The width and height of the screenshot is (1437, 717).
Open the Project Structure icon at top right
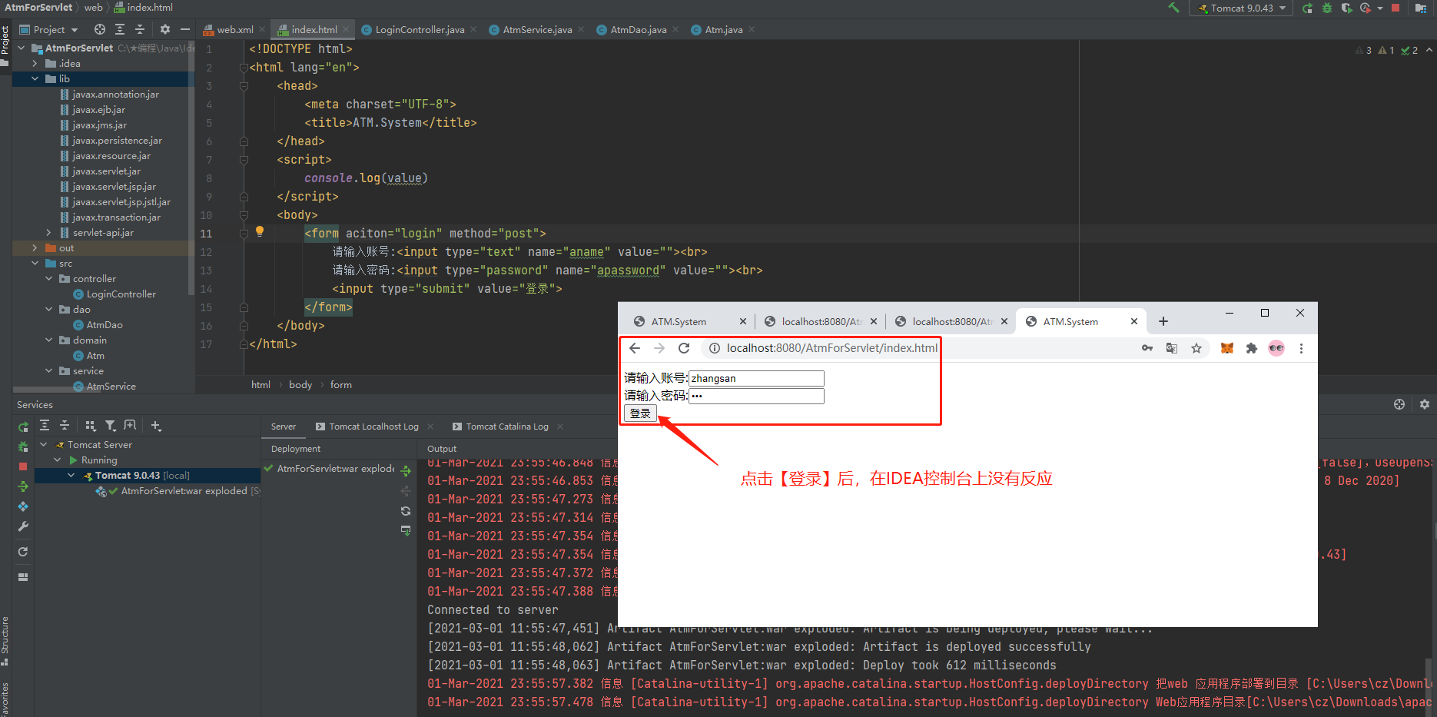pyautogui.click(x=1420, y=8)
